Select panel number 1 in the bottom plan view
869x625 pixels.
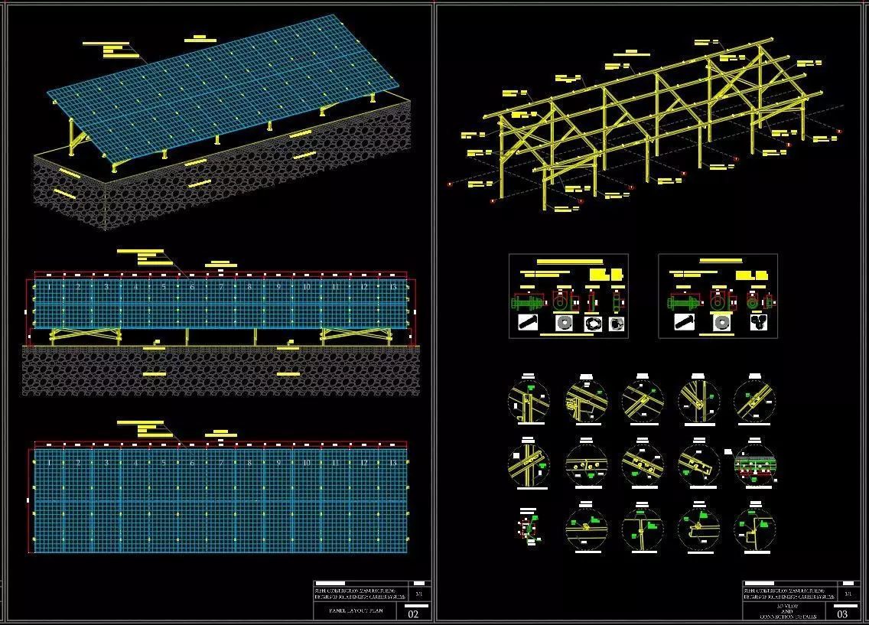pyautogui.click(x=49, y=462)
